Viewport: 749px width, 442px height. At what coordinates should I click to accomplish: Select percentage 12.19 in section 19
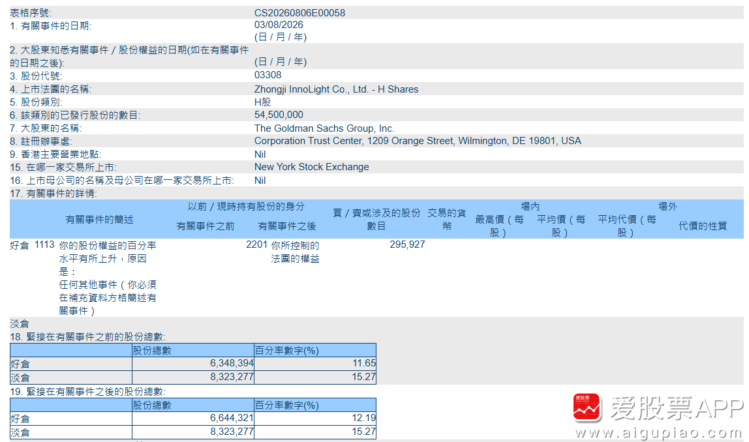coord(364,418)
